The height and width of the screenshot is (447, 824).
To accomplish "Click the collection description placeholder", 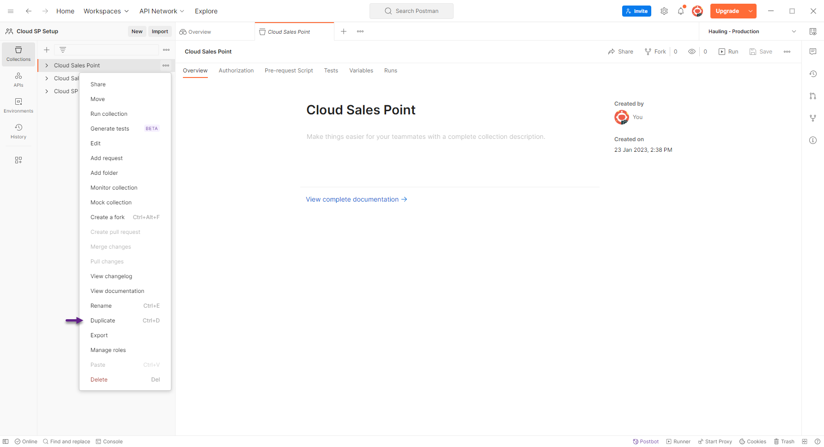I will [426, 137].
